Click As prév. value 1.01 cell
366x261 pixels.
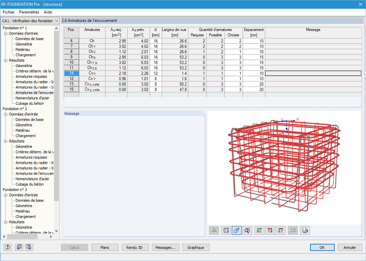click(x=139, y=78)
